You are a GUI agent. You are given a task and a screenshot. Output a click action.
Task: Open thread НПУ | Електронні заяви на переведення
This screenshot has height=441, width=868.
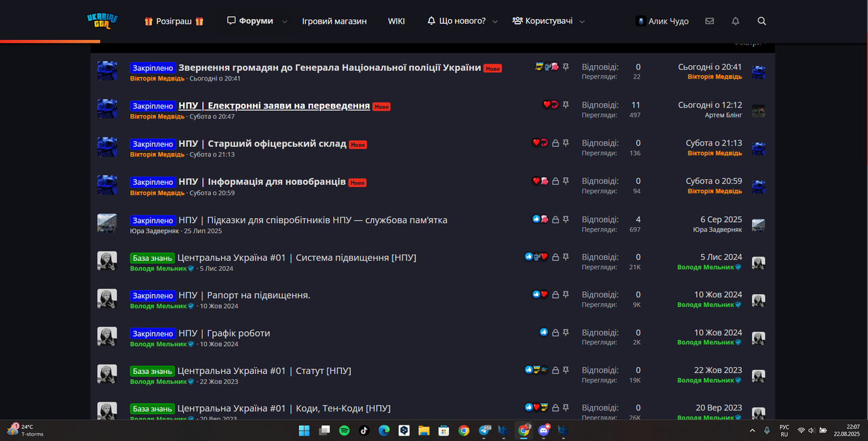pyautogui.click(x=274, y=106)
